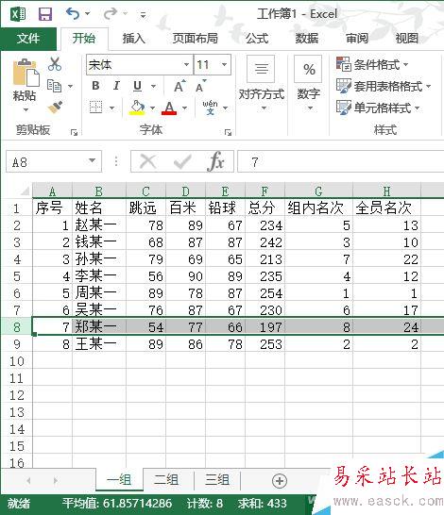The width and height of the screenshot is (444, 515).
Task: Decrease font size with the small A
Action: pos(200,86)
